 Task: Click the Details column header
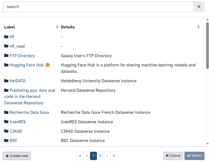click(x=68, y=27)
